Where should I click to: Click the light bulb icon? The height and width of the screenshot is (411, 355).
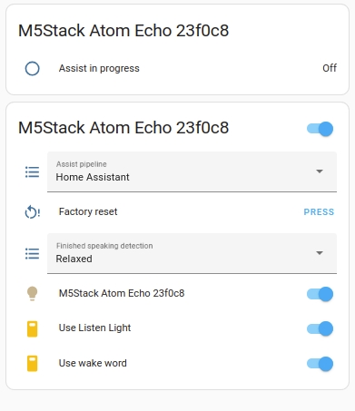[32, 293]
